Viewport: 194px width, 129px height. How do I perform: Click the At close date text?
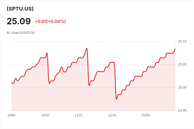coord(21,33)
